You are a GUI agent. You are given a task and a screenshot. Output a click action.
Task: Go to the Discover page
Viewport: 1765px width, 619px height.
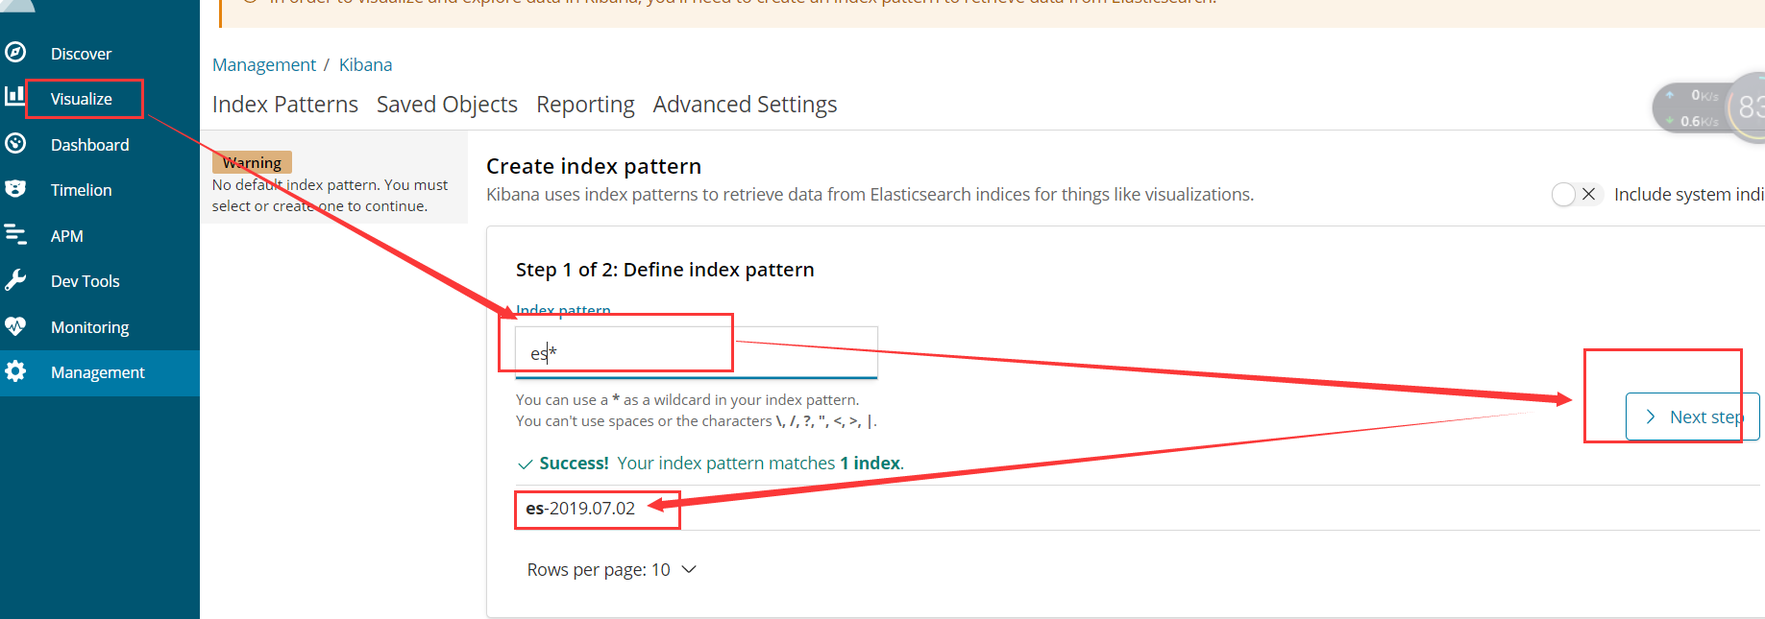81,54
